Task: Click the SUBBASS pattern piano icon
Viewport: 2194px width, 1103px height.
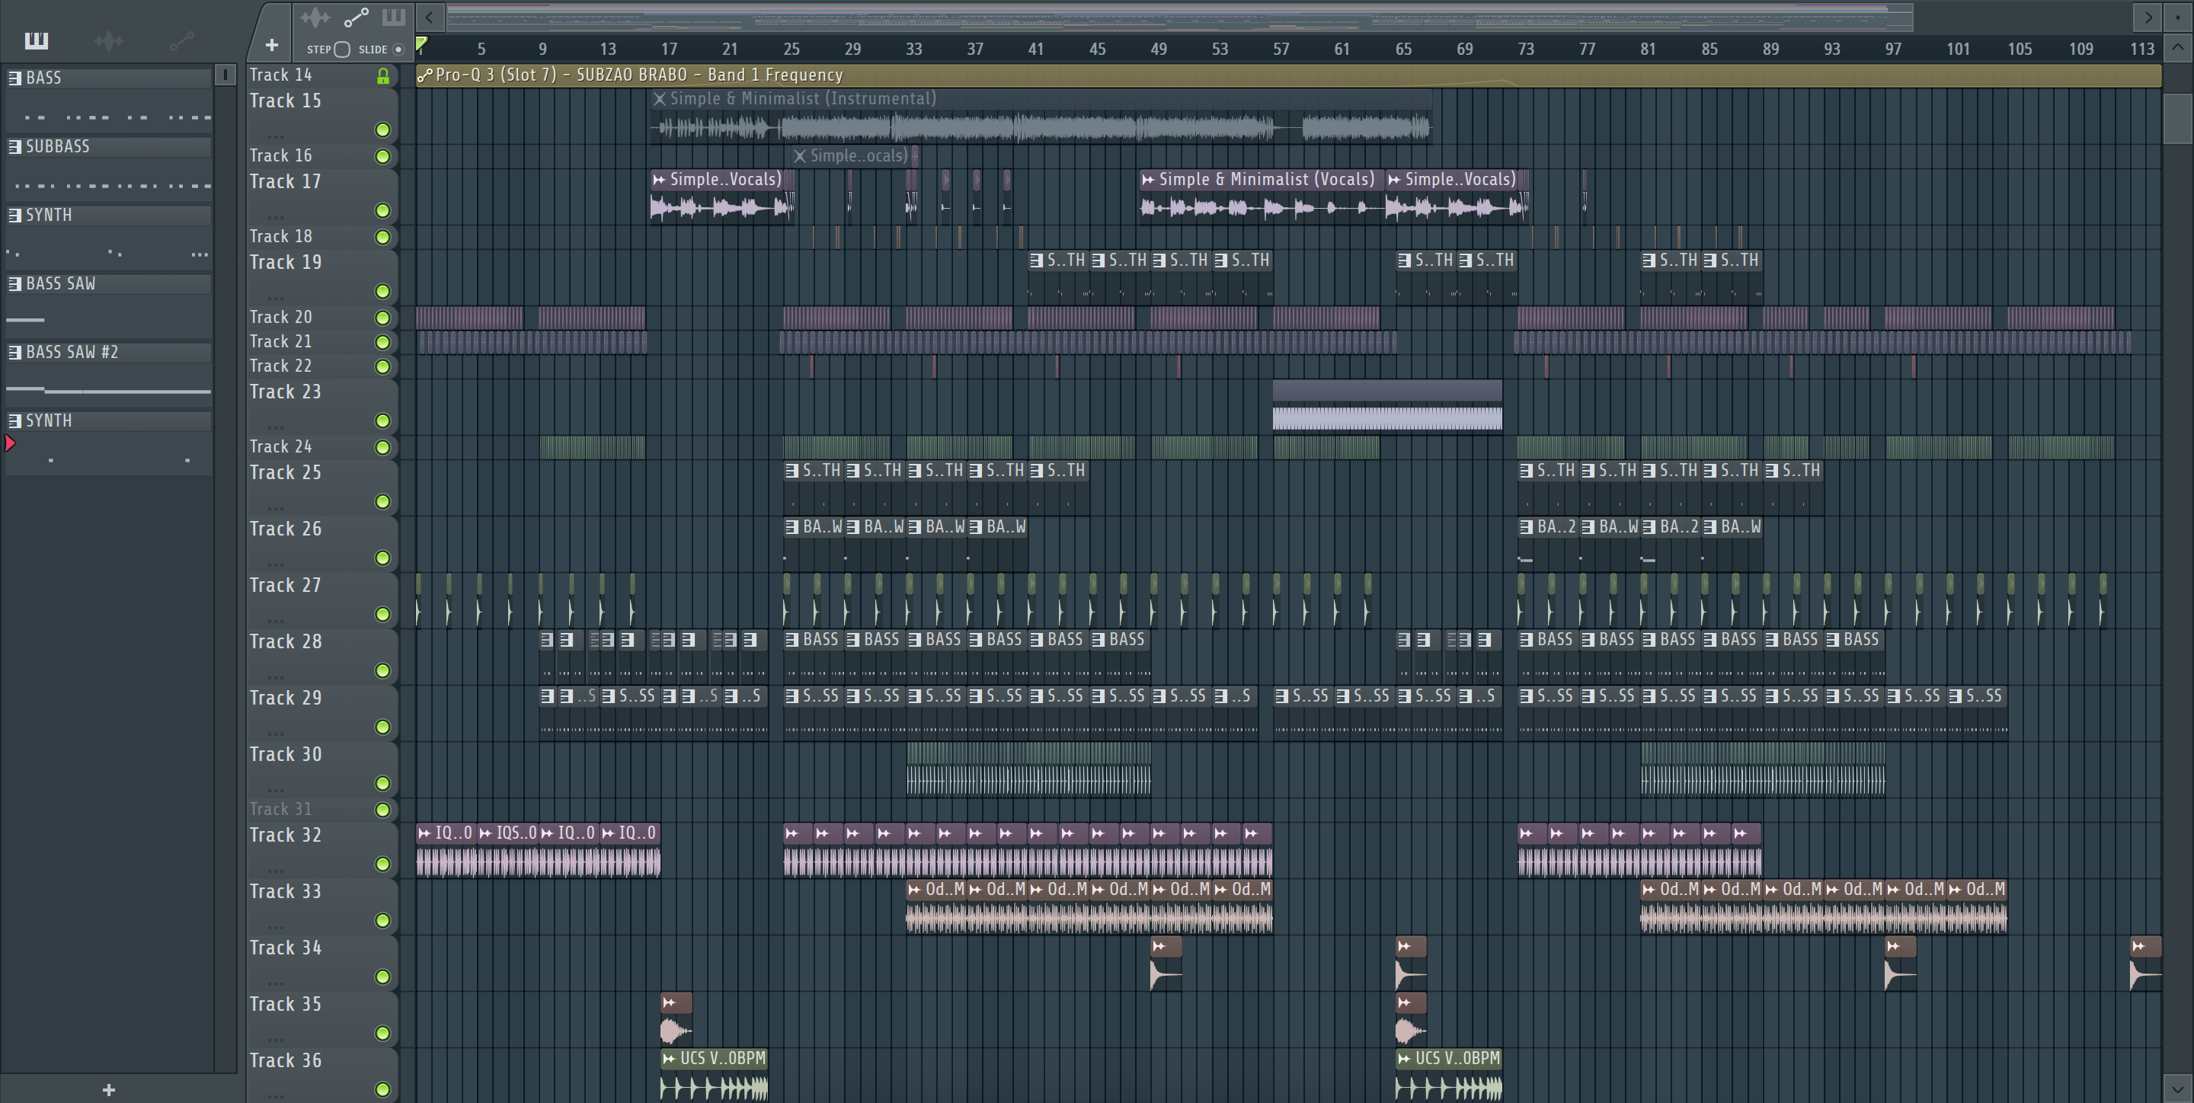Action: 14,146
